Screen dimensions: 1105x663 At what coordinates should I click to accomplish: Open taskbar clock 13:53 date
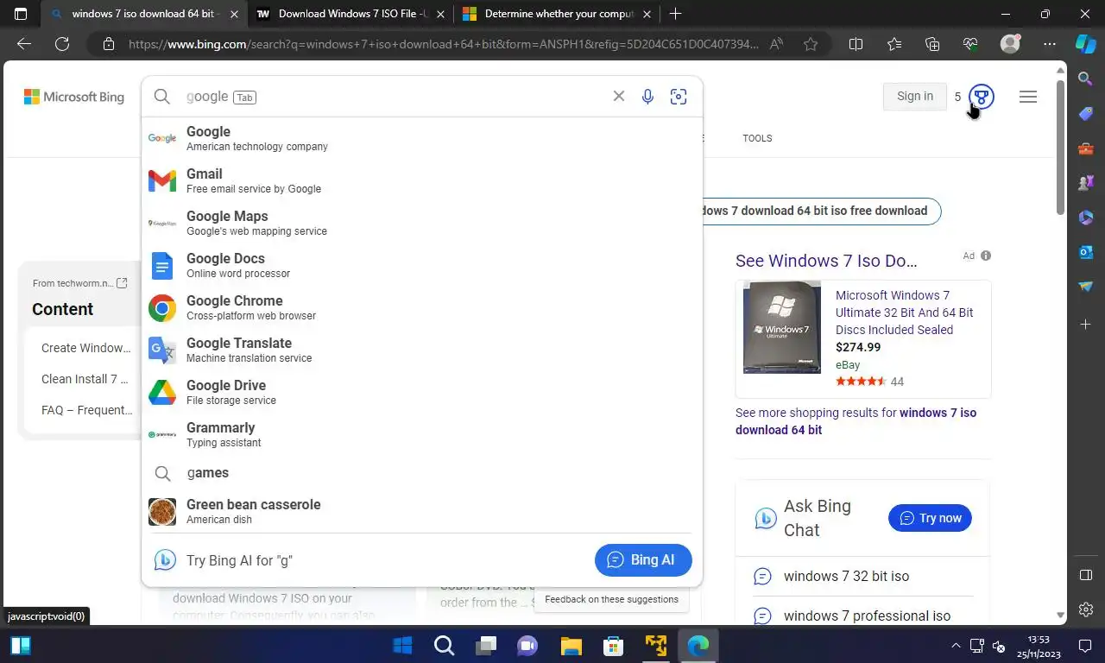point(1039,646)
